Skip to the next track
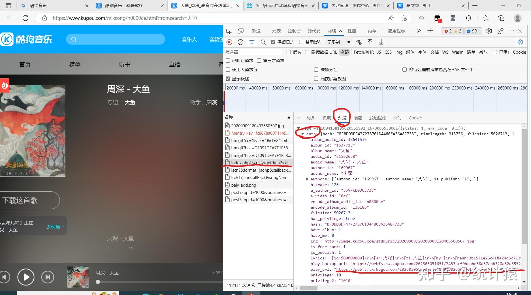Viewport: 531px width, 295px height. pos(48,277)
